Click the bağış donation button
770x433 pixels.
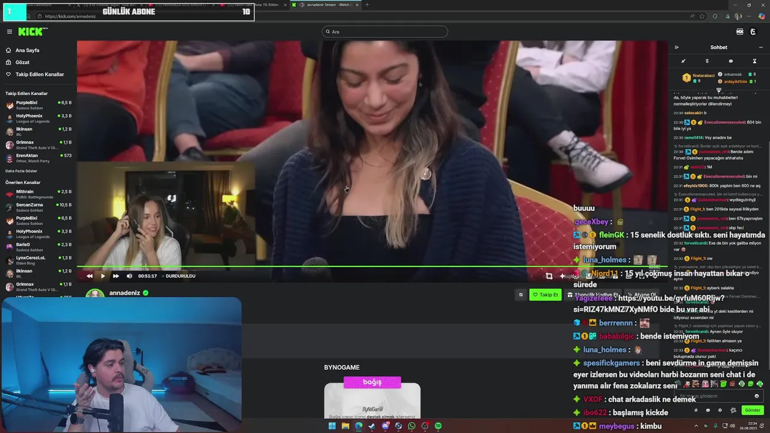[x=372, y=382]
